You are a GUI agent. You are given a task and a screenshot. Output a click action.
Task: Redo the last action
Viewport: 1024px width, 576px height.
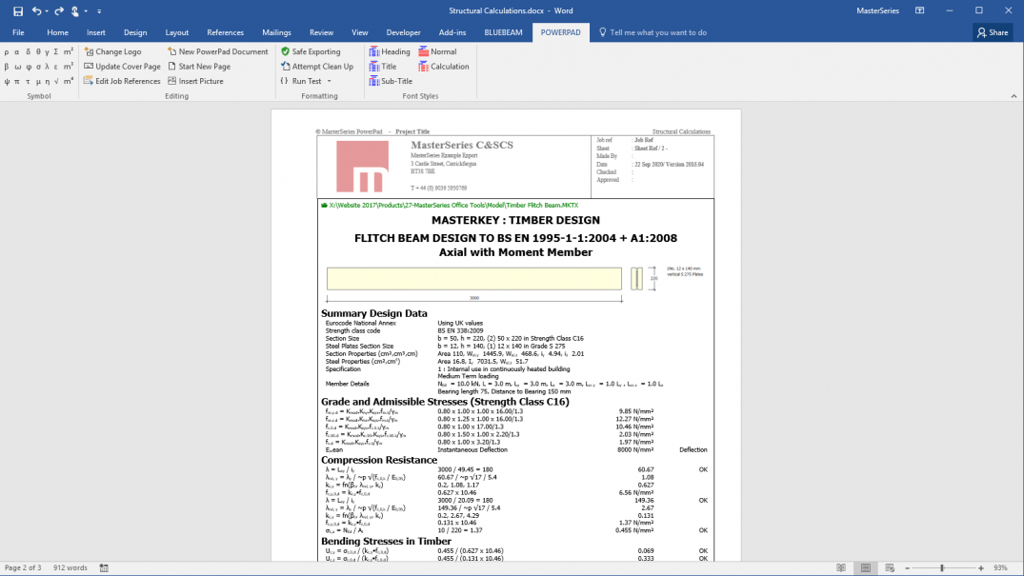click(59, 11)
